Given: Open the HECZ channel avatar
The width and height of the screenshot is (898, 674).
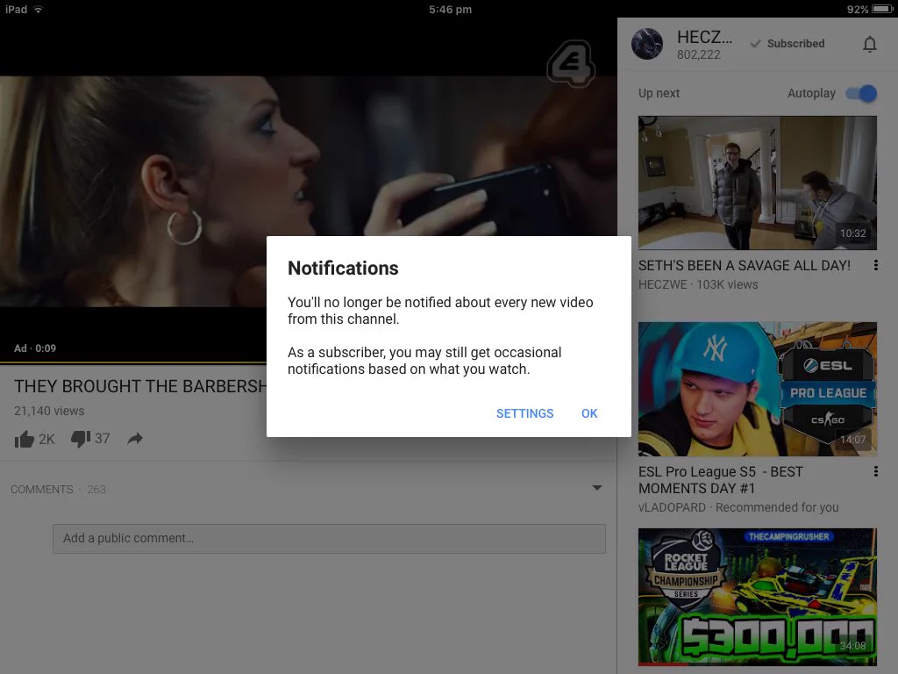Looking at the screenshot, I should coord(647,44).
